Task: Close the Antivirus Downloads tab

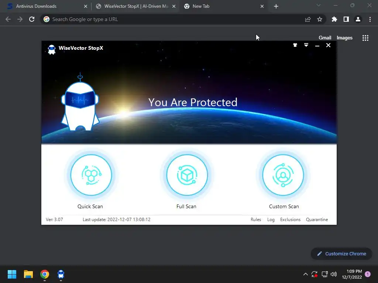Action: [x=86, y=6]
